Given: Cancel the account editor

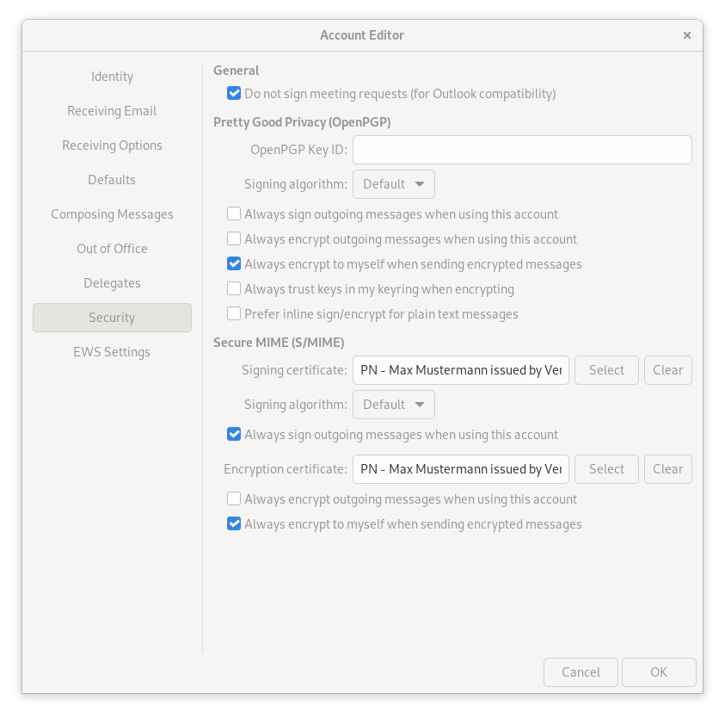Looking at the screenshot, I should (581, 672).
